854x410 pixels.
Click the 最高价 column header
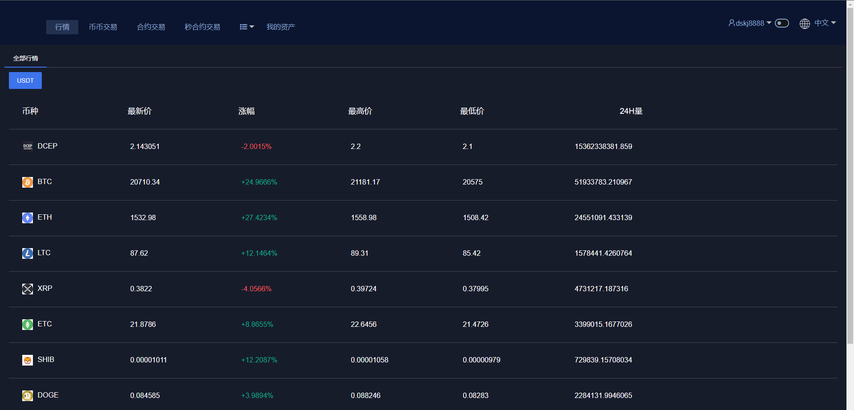[x=360, y=111]
